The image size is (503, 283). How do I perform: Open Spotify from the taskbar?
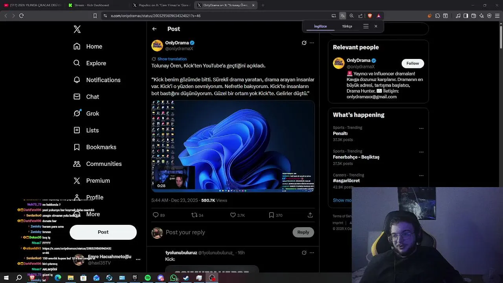pos(148,278)
